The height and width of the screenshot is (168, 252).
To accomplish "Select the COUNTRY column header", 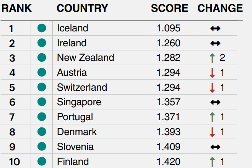I will 82,8.
